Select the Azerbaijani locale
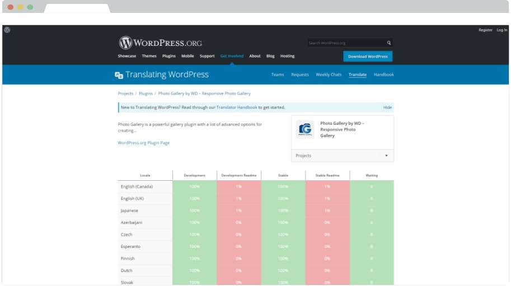 tap(132, 223)
